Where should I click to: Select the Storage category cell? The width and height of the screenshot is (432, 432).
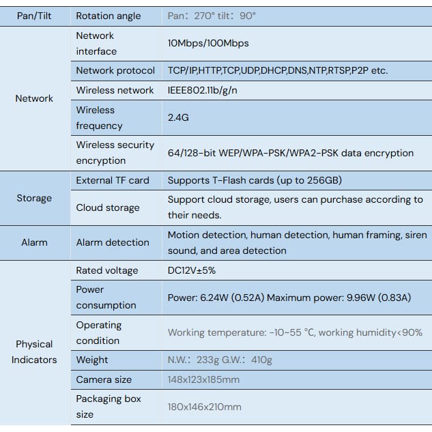point(34,198)
